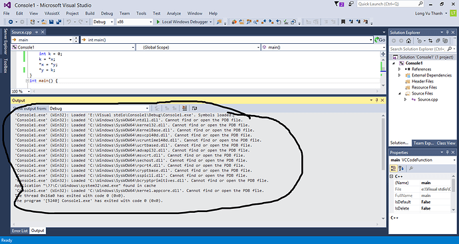Open the VAssistX menu
Screen dimensions: 459x244
(x=52, y=13)
